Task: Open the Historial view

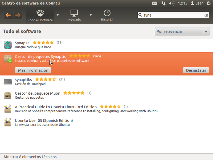Action: coord(107,15)
